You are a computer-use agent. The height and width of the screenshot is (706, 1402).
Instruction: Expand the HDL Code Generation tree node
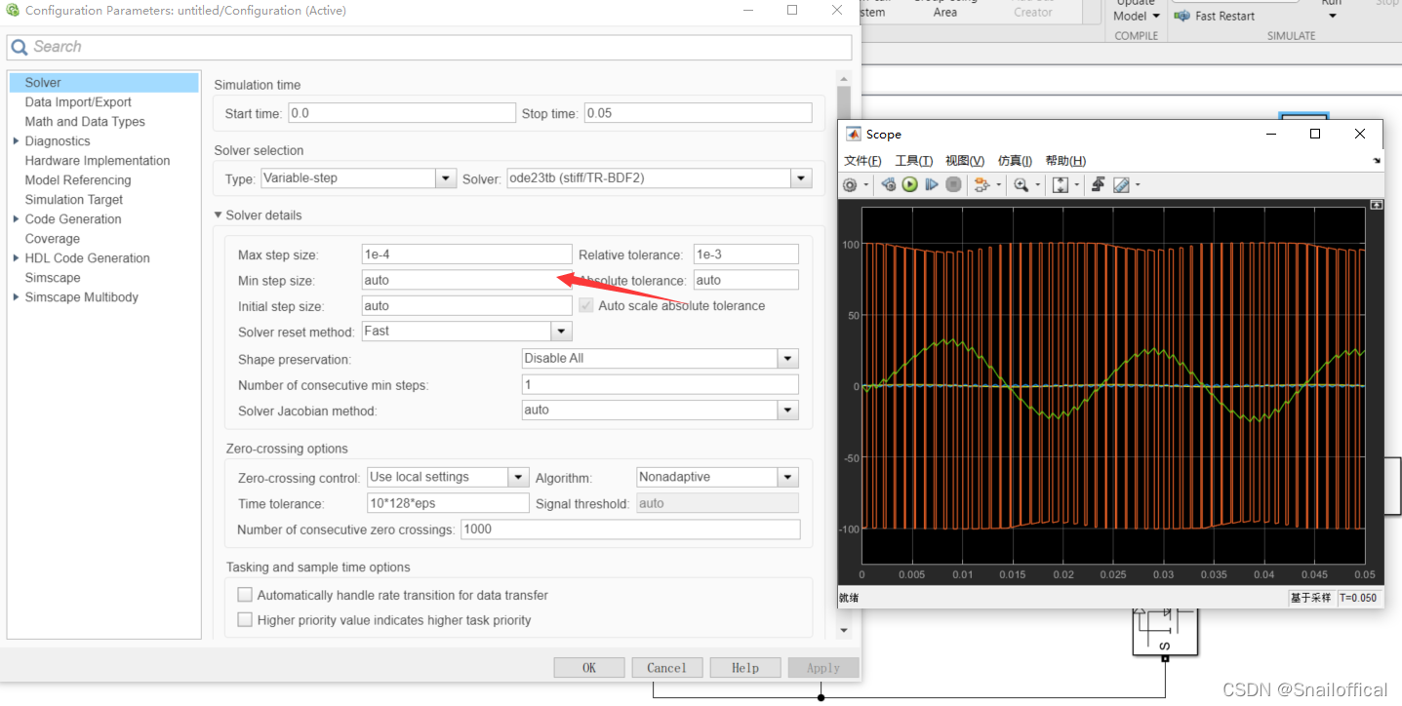click(x=16, y=258)
